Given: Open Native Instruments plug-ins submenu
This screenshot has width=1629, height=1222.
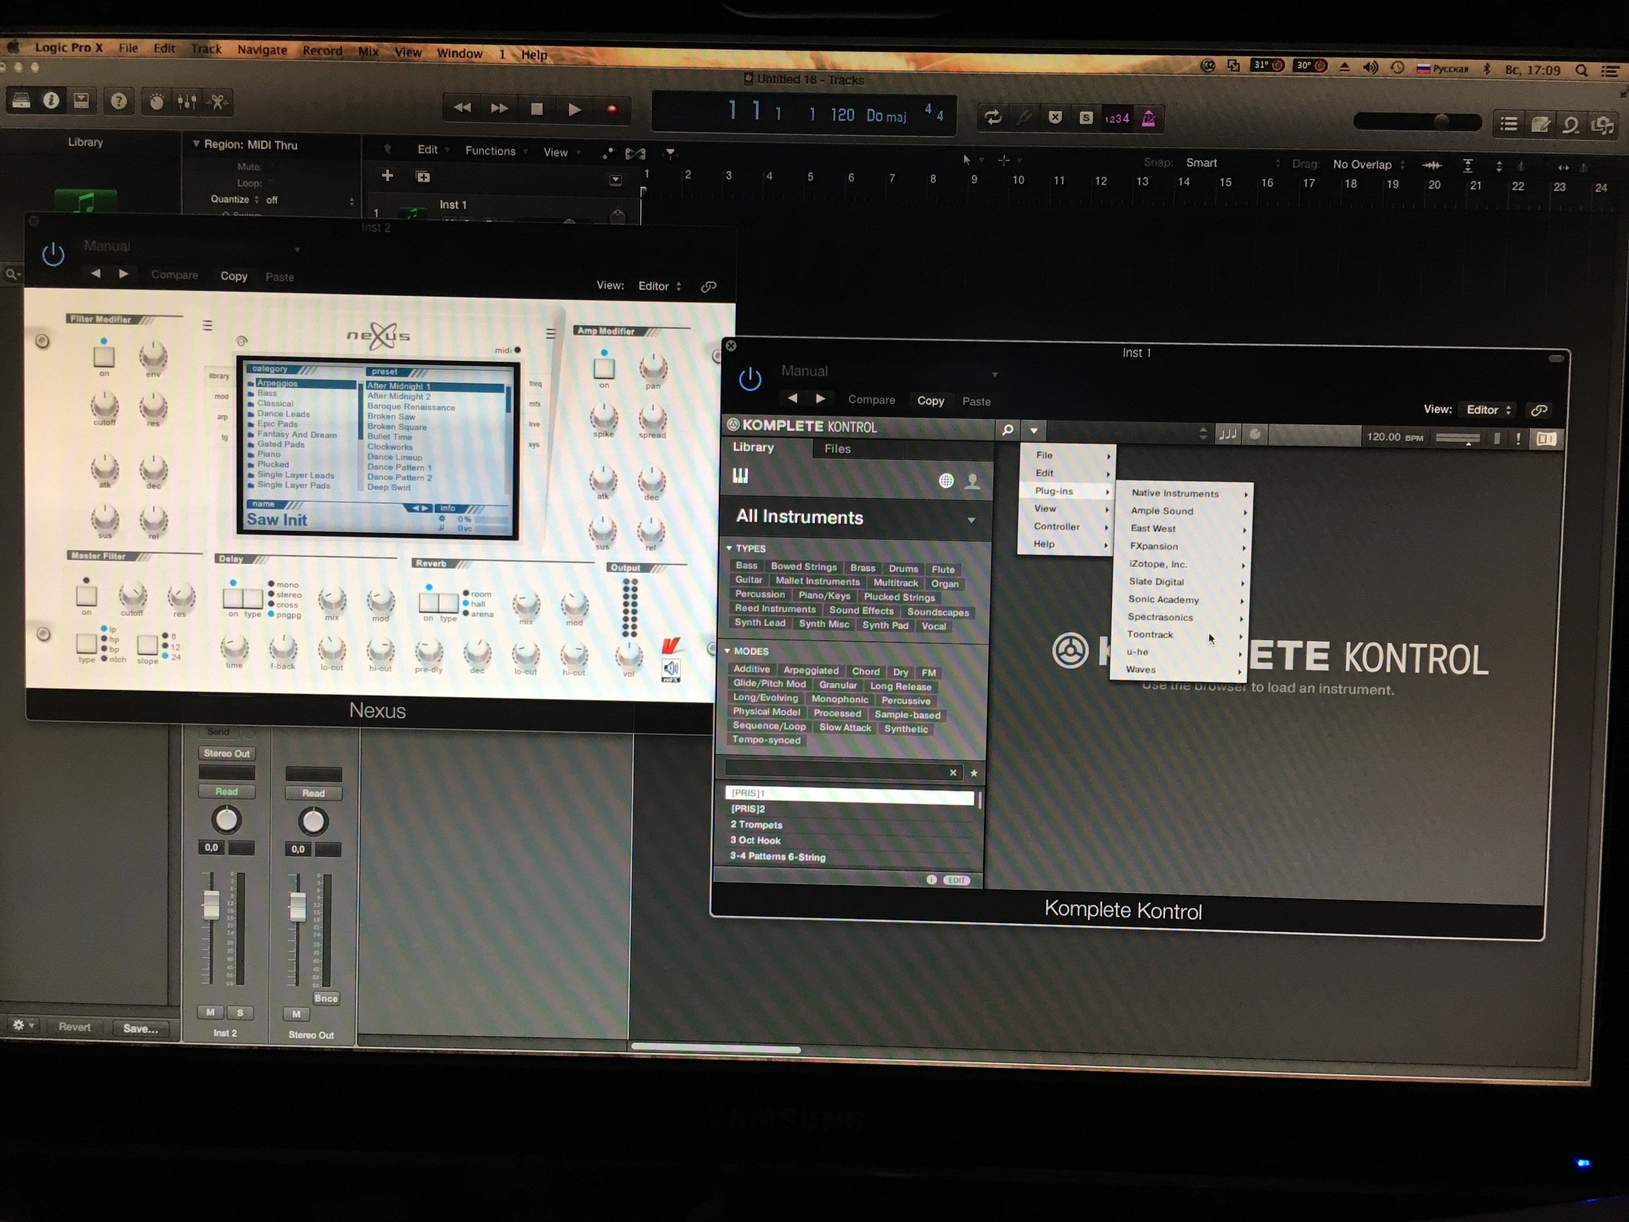Looking at the screenshot, I should (1175, 493).
